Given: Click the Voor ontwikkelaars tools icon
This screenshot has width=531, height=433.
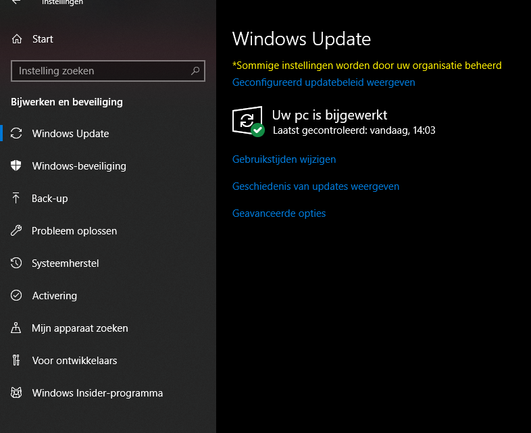Looking at the screenshot, I should [16, 360].
